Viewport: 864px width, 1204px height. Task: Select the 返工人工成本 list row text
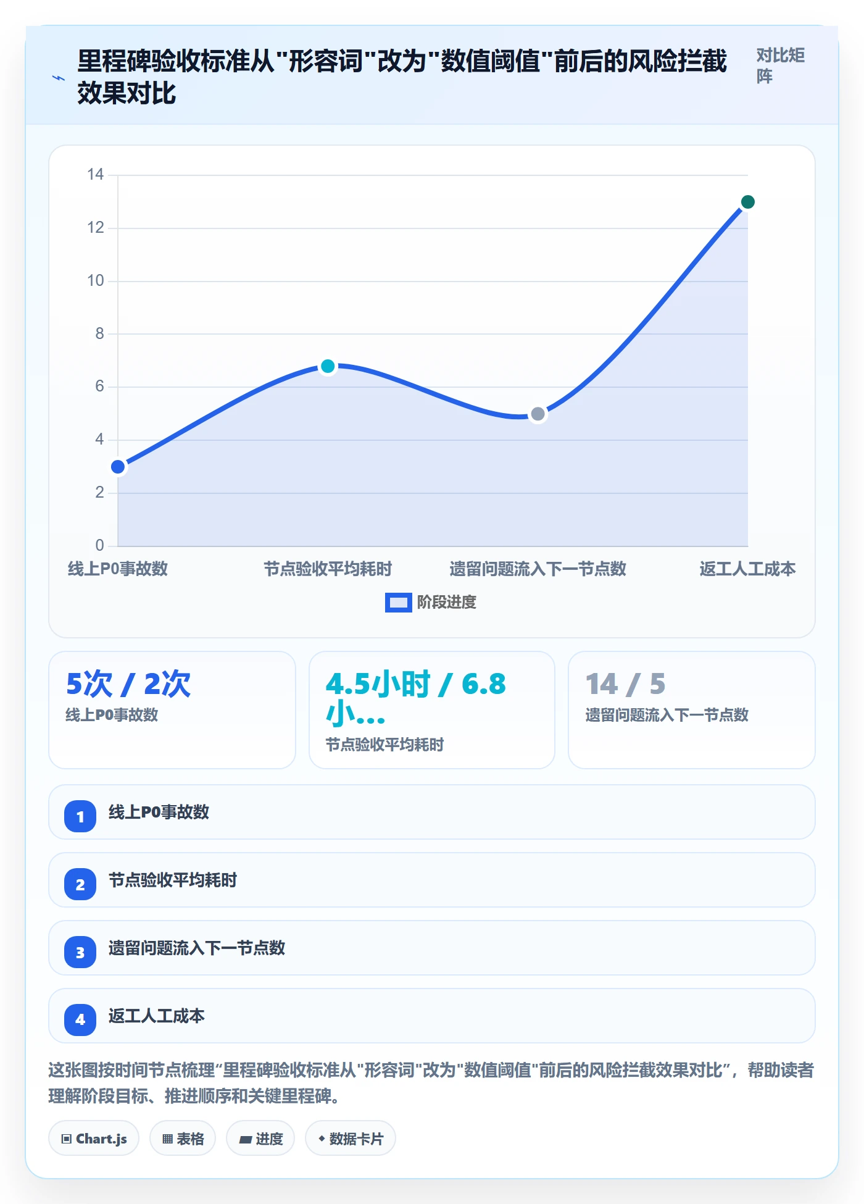coord(157,1016)
